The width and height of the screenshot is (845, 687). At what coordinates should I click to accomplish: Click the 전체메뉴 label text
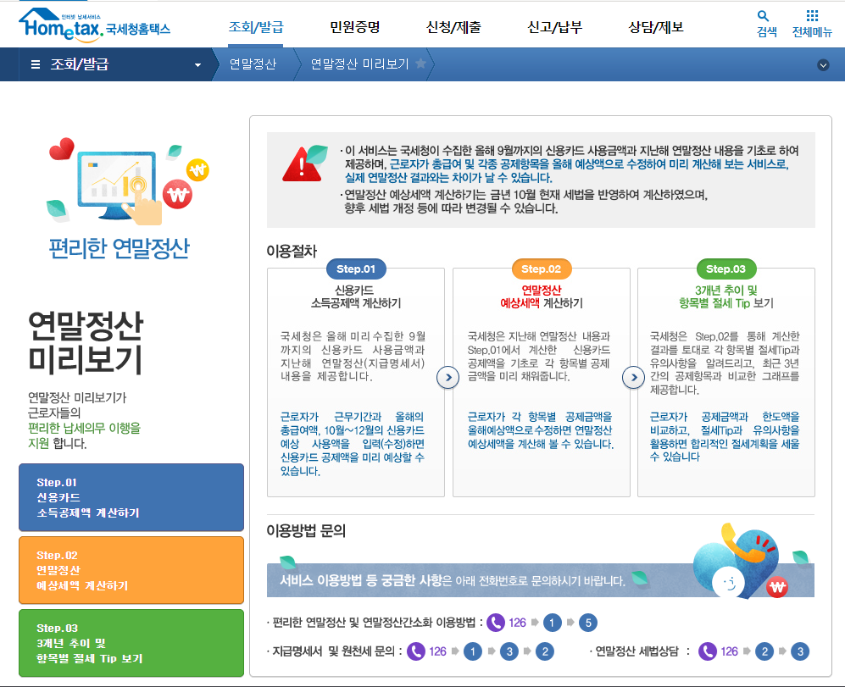tap(812, 32)
